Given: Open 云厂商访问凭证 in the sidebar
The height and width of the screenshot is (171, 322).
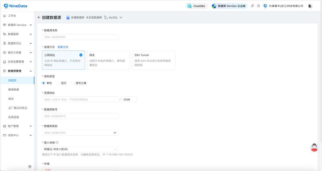Looking at the screenshot, I should tap(18, 108).
